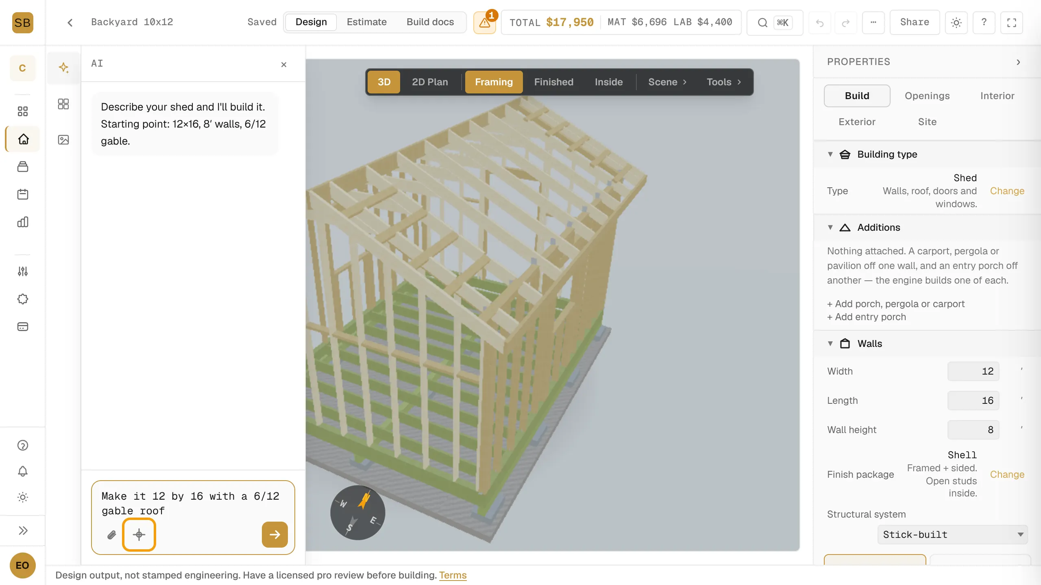Viewport: 1041px width, 585px height.
Task: Open the calendar icon in sidebar
Action: (23, 194)
